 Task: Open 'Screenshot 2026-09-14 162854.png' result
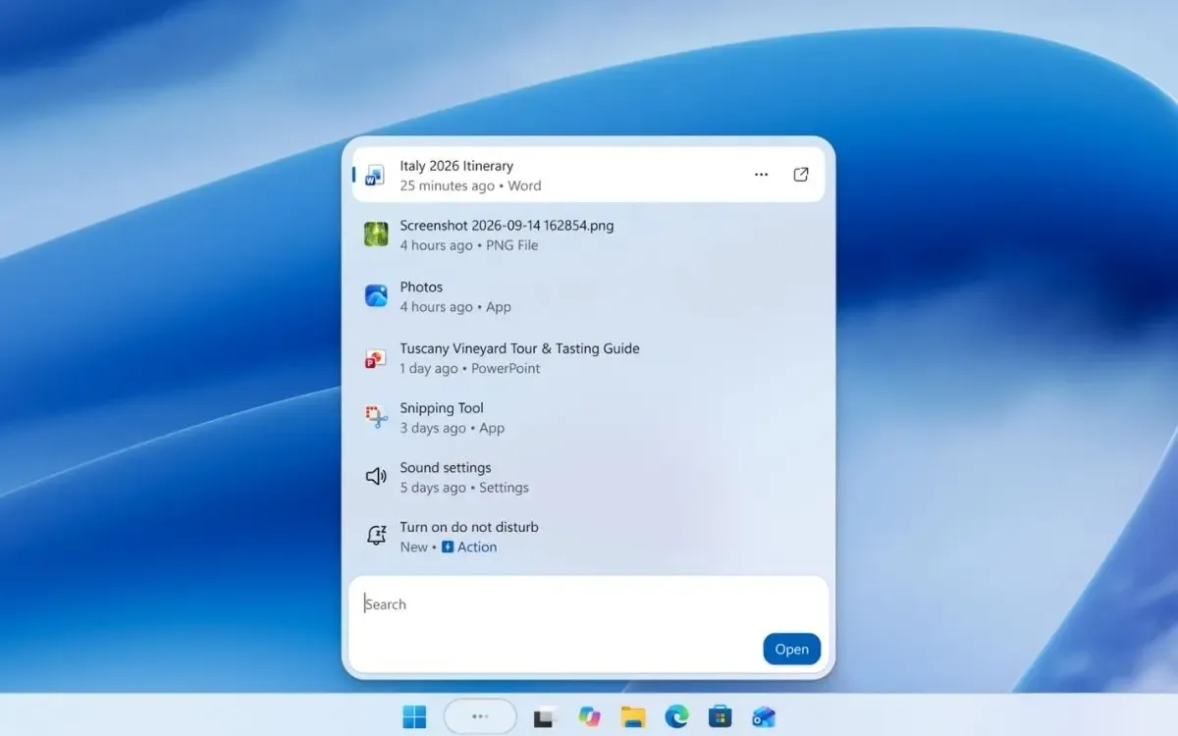click(588, 235)
